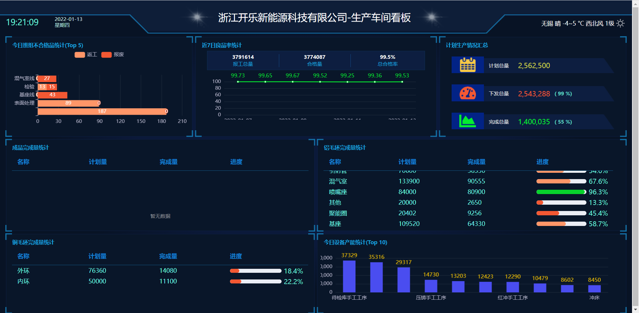The height and width of the screenshot is (313, 639).
Task: Click the 喷嘴座 row name
Action: (x=338, y=192)
